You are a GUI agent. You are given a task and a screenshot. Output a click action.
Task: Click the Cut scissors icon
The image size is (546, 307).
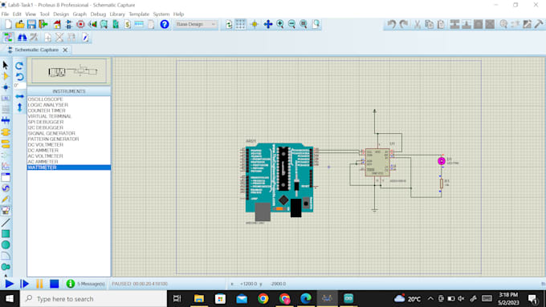coord(418,24)
